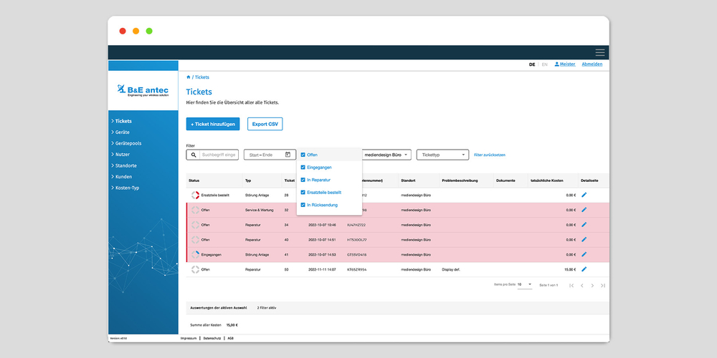Edit ticket 34 via pencil icon
The width and height of the screenshot is (717, 358).
(584, 225)
